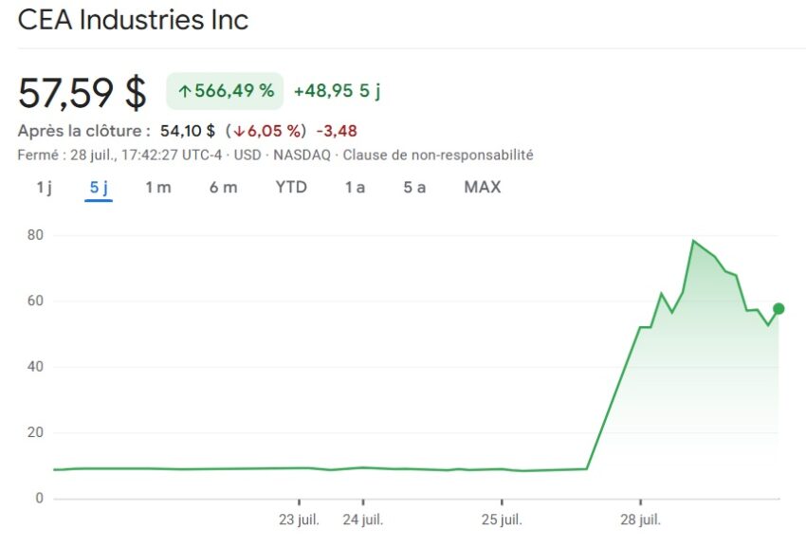Click the 23 juil. axis date label
The width and height of the screenshot is (806, 548).
point(299,520)
